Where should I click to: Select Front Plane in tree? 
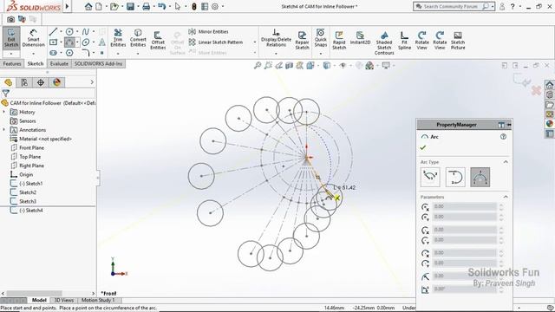(31, 147)
